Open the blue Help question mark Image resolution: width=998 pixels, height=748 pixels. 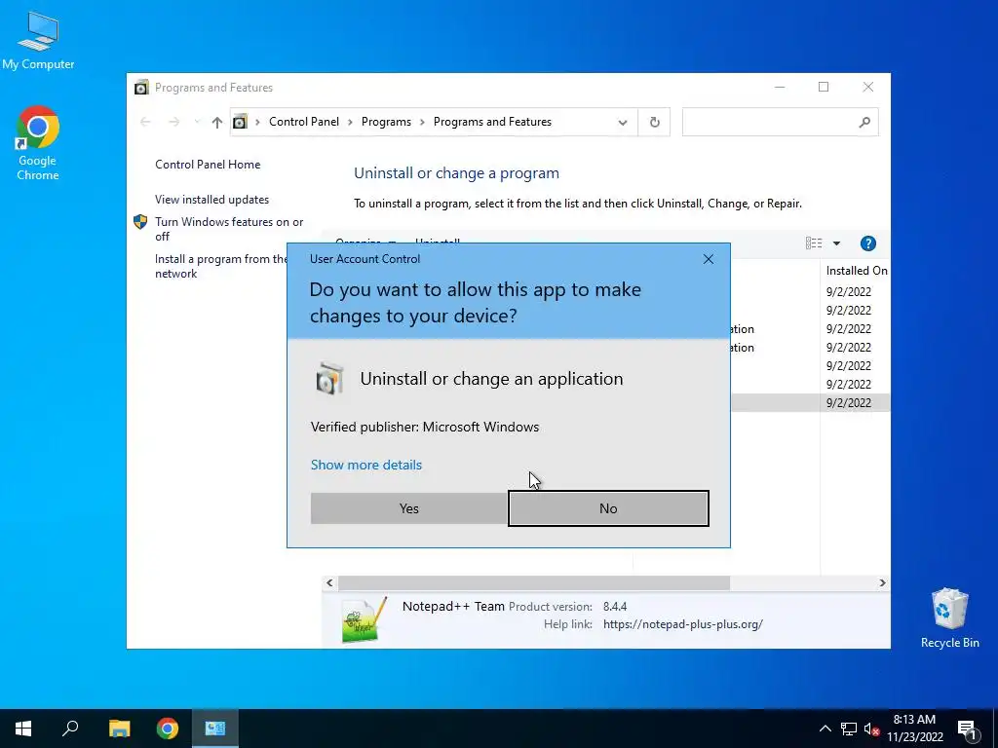point(867,243)
